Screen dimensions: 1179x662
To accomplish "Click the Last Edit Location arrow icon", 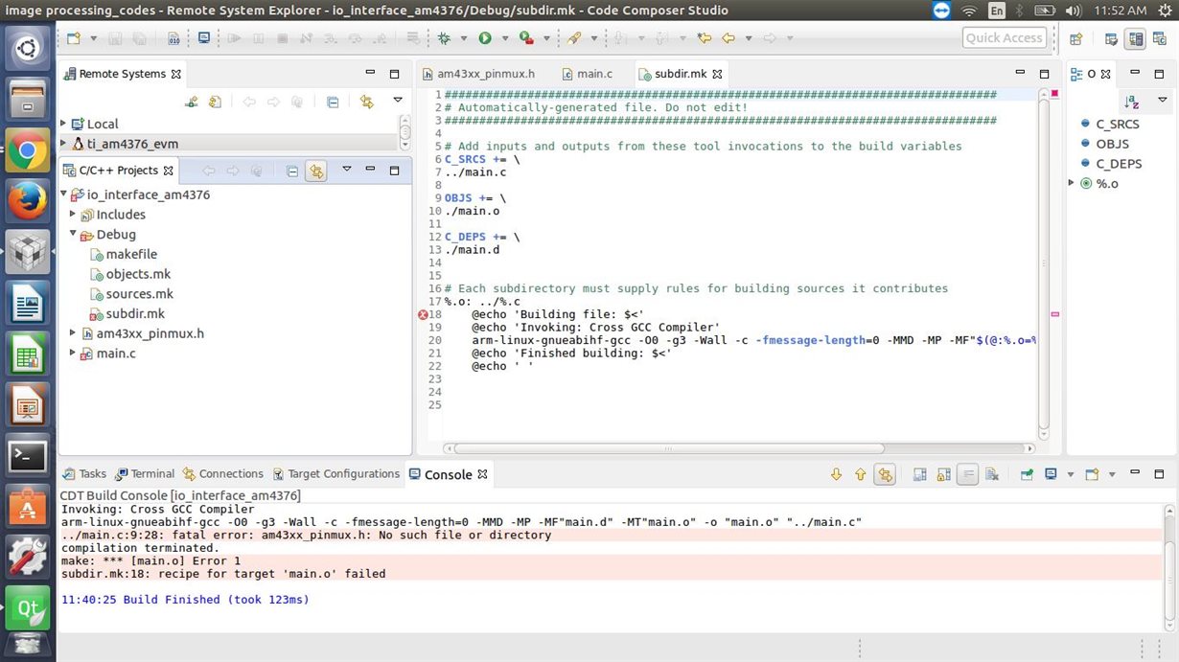I will 705,38.
